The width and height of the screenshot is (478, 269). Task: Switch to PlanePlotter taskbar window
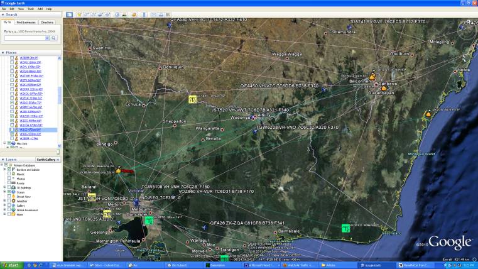(x=415, y=265)
